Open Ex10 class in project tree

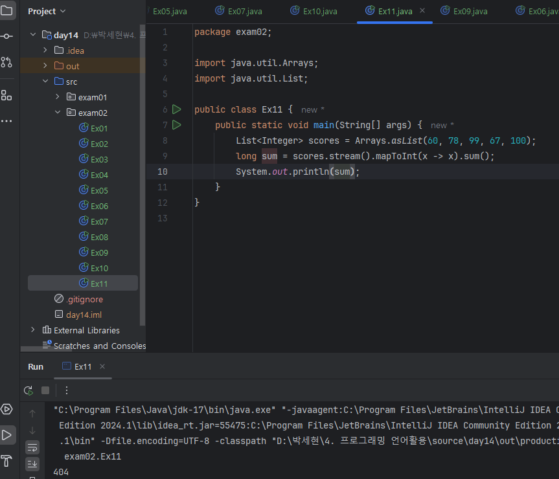click(x=93, y=268)
